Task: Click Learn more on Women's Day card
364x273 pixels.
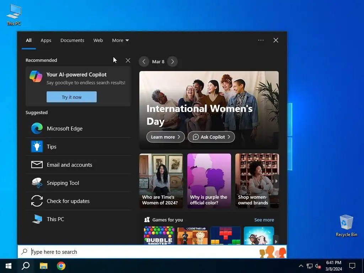Action: pos(166,137)
